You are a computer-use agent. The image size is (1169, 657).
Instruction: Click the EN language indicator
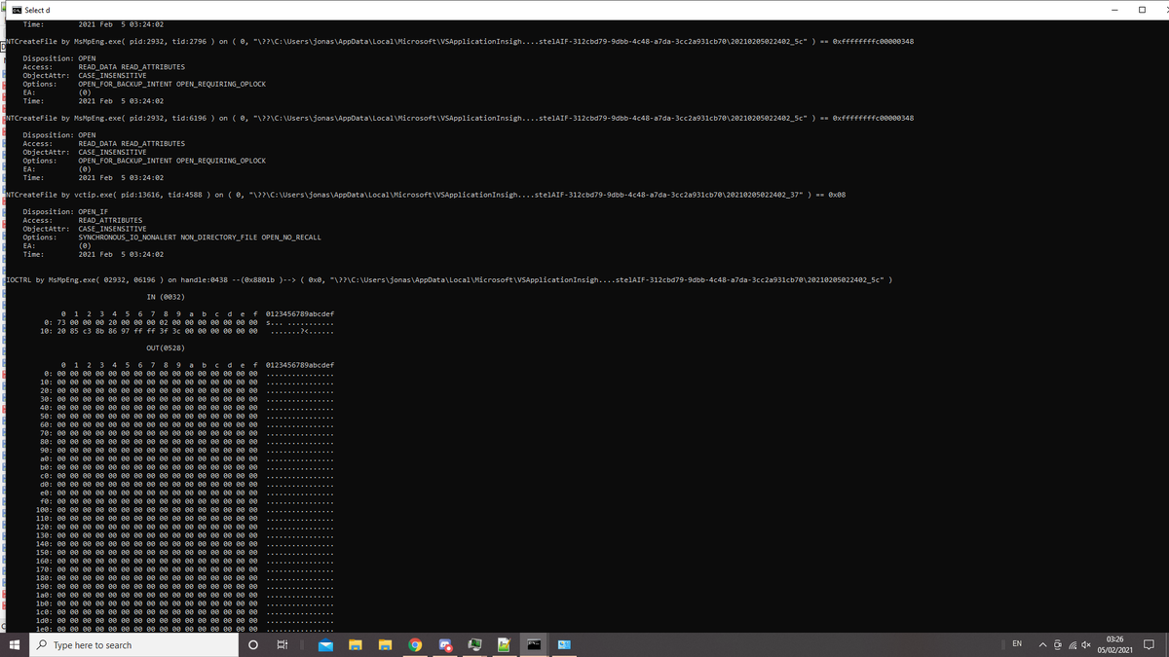1017,644
